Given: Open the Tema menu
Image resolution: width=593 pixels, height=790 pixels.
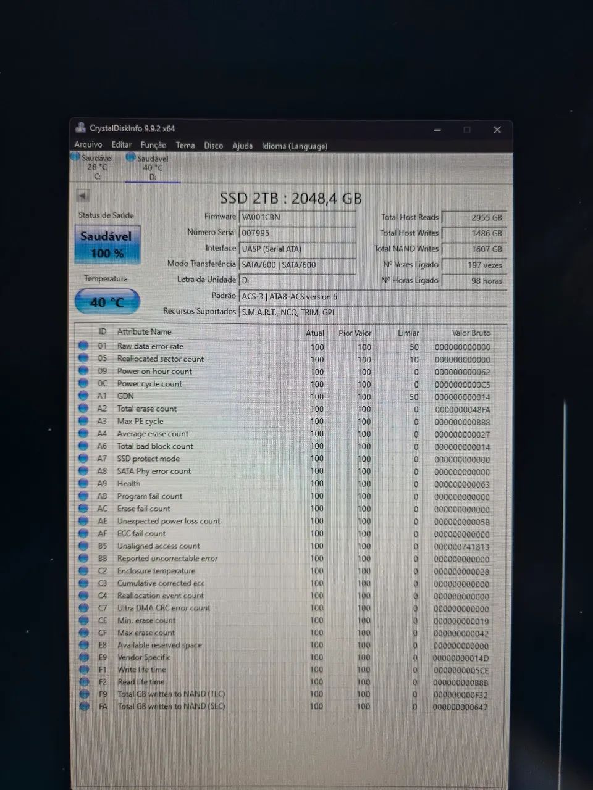Looking at the screenshot, I should 185,145.
